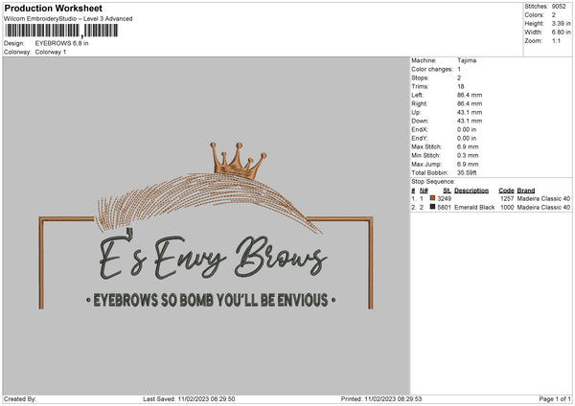Select the 'EYEBROWS SO BOMB YOU'LL BE ENVIOUS' tagline
This screenshot has width=575, height=406.
211,300
